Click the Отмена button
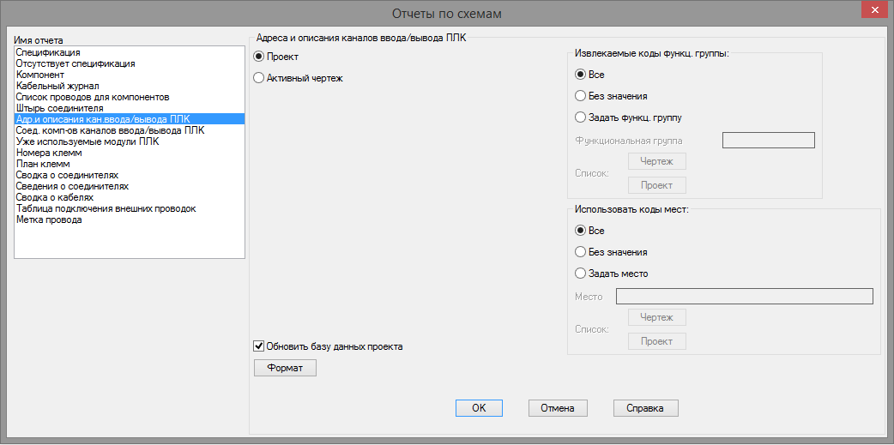The image size is (894, 445). [558, 408]
